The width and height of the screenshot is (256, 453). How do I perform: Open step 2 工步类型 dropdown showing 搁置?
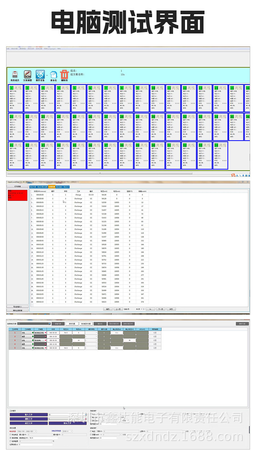point(28,336)
